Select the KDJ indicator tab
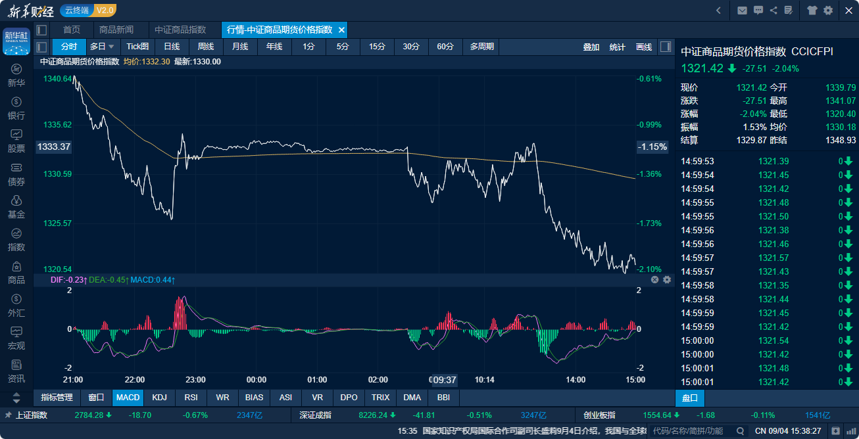Image resolution: width=859 pixels, height=439 pixels. tap(159, 398)
